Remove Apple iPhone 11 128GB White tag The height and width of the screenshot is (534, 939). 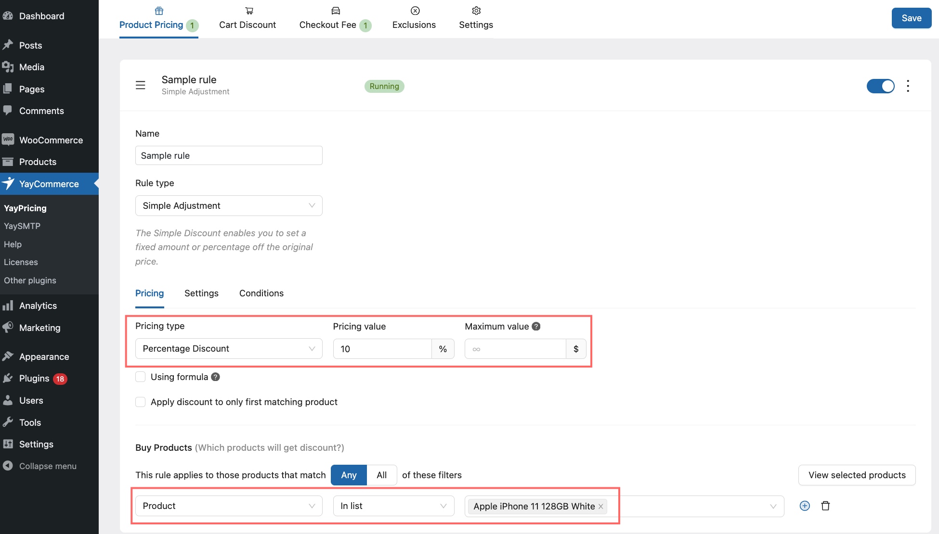601,507
